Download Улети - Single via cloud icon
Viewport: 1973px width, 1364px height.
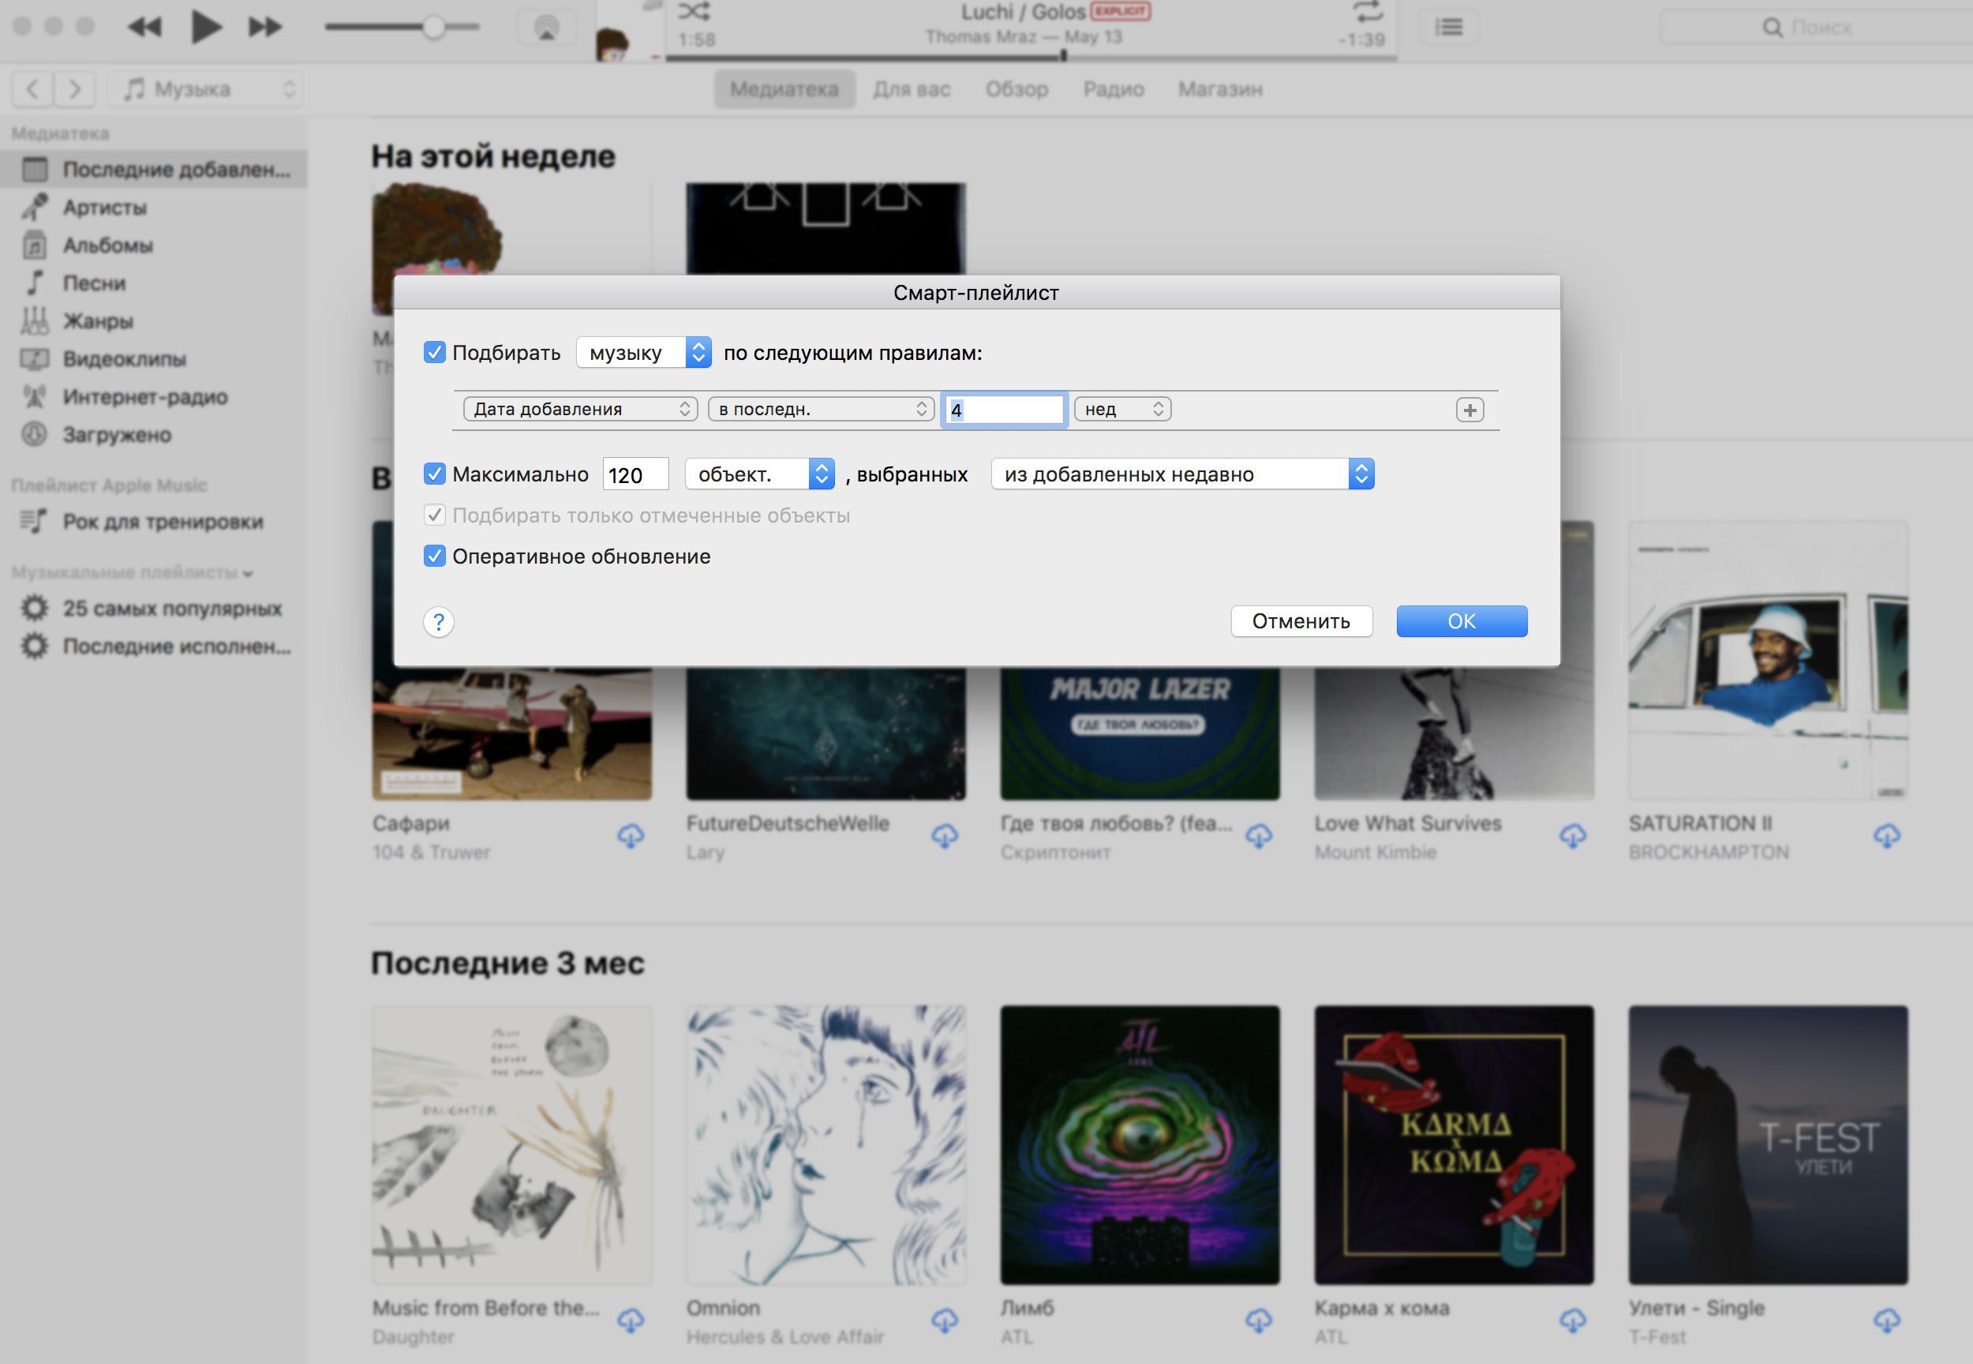pyautogui.click(x=1887, y=1321)
